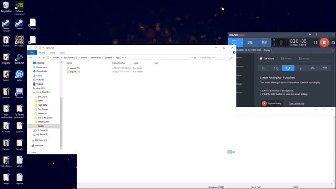Toggle Bandicam webcam overlay icon

click(281, 43)
